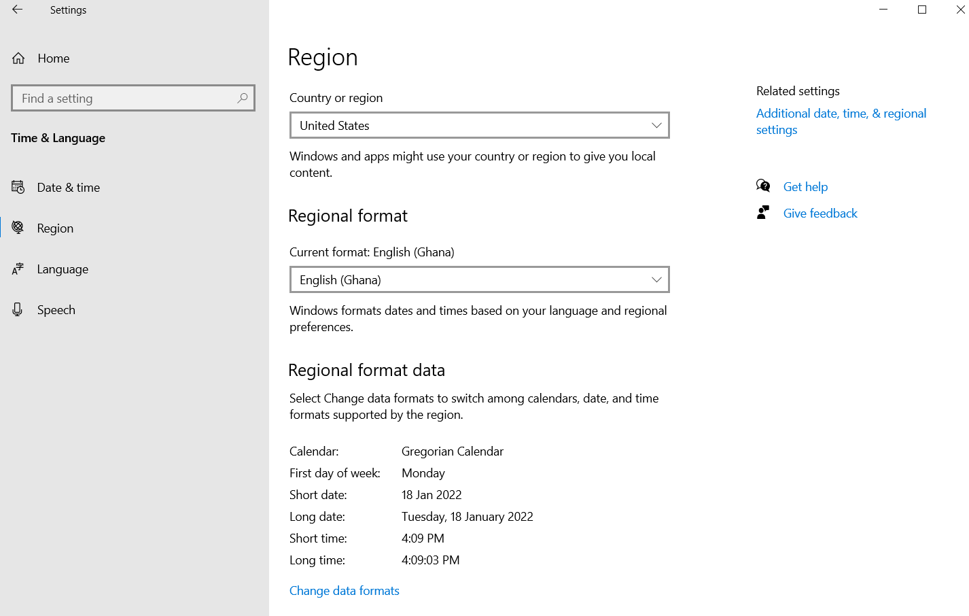Click the back arrow icon in Settings

[x=18, y=10]
